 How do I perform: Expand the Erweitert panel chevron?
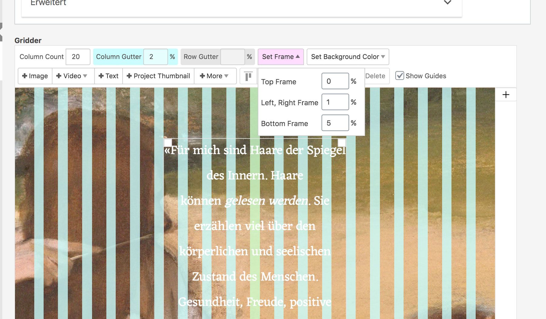pos(447,3)
